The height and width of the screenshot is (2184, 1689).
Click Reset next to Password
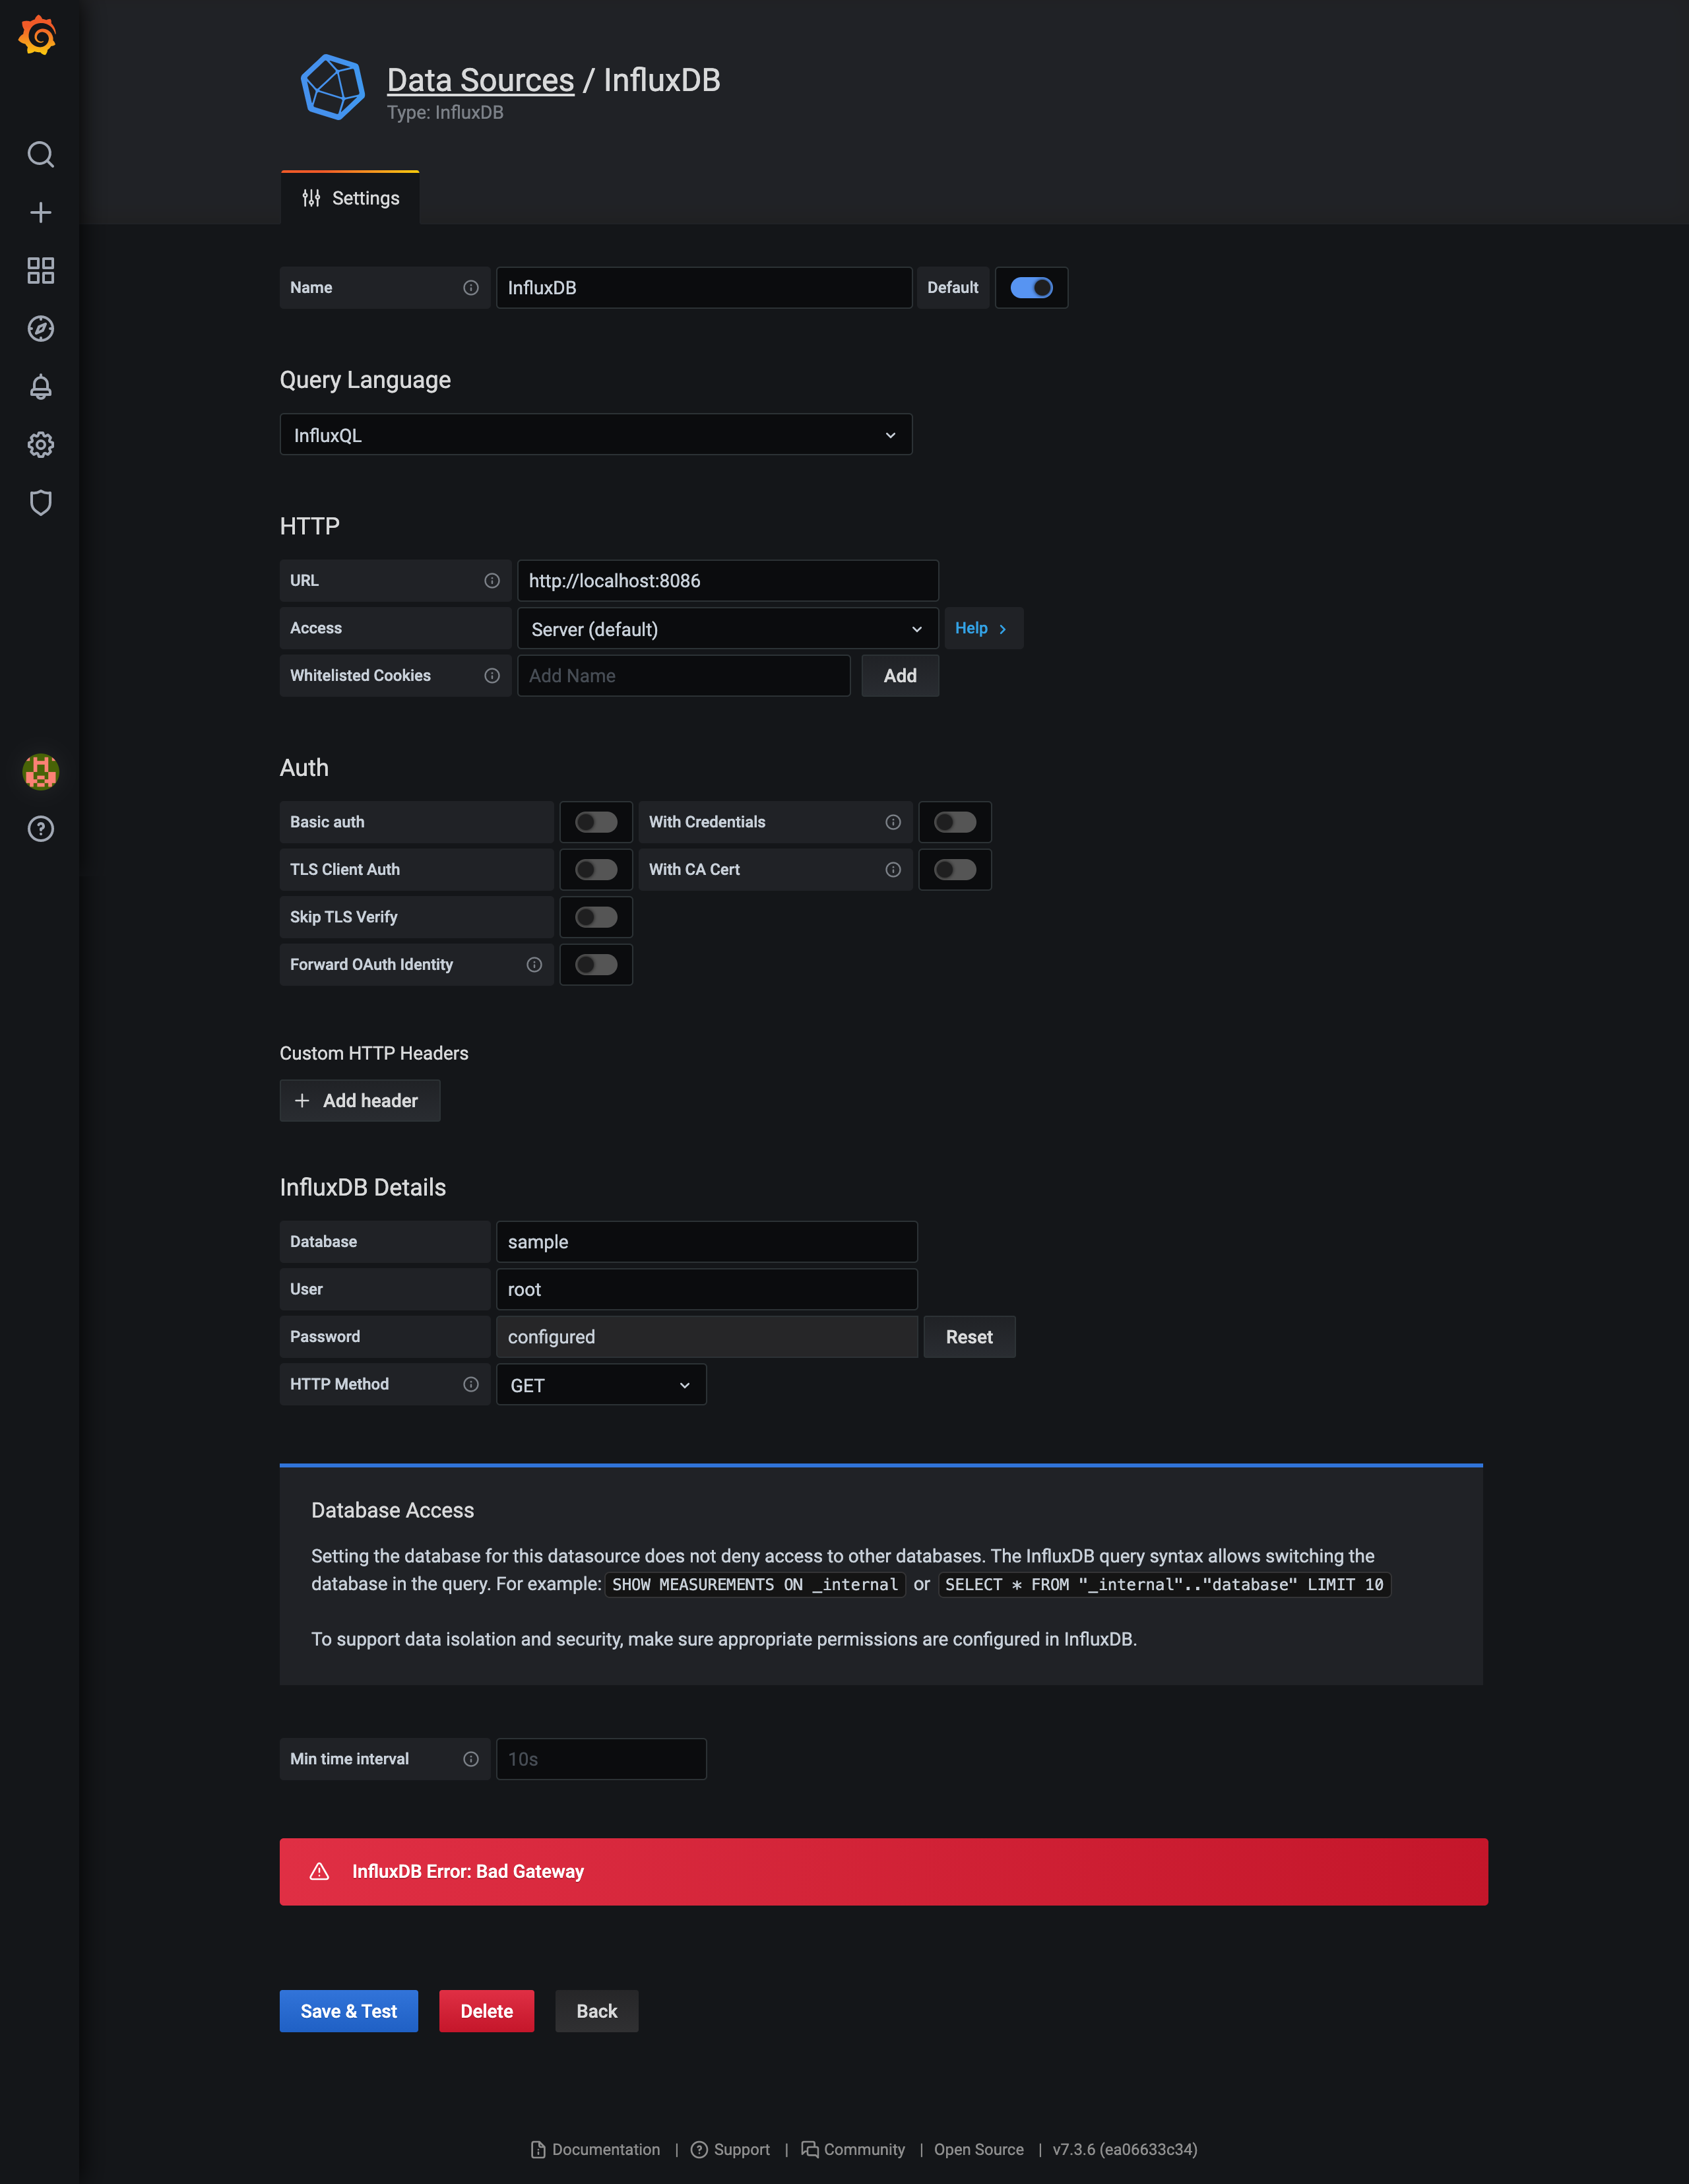969,1337
